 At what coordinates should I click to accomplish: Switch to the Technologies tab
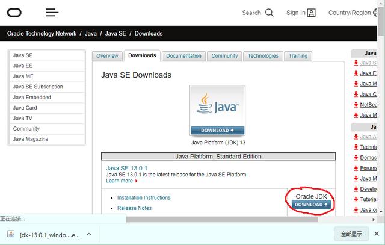[263, 56]
